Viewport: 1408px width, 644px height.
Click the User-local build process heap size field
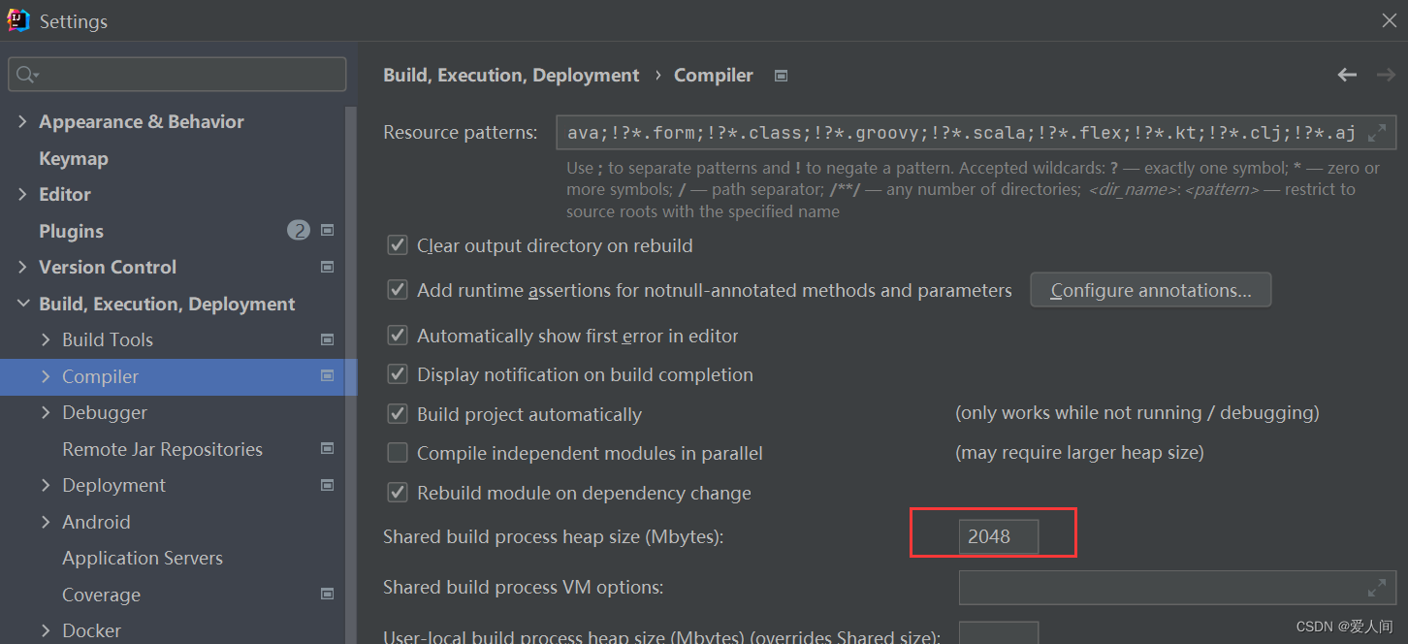(x=999, y=632)
